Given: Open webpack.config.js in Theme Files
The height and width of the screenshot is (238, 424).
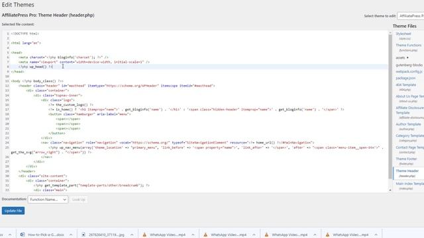Looking at the screenshot, I should point(409,71).
